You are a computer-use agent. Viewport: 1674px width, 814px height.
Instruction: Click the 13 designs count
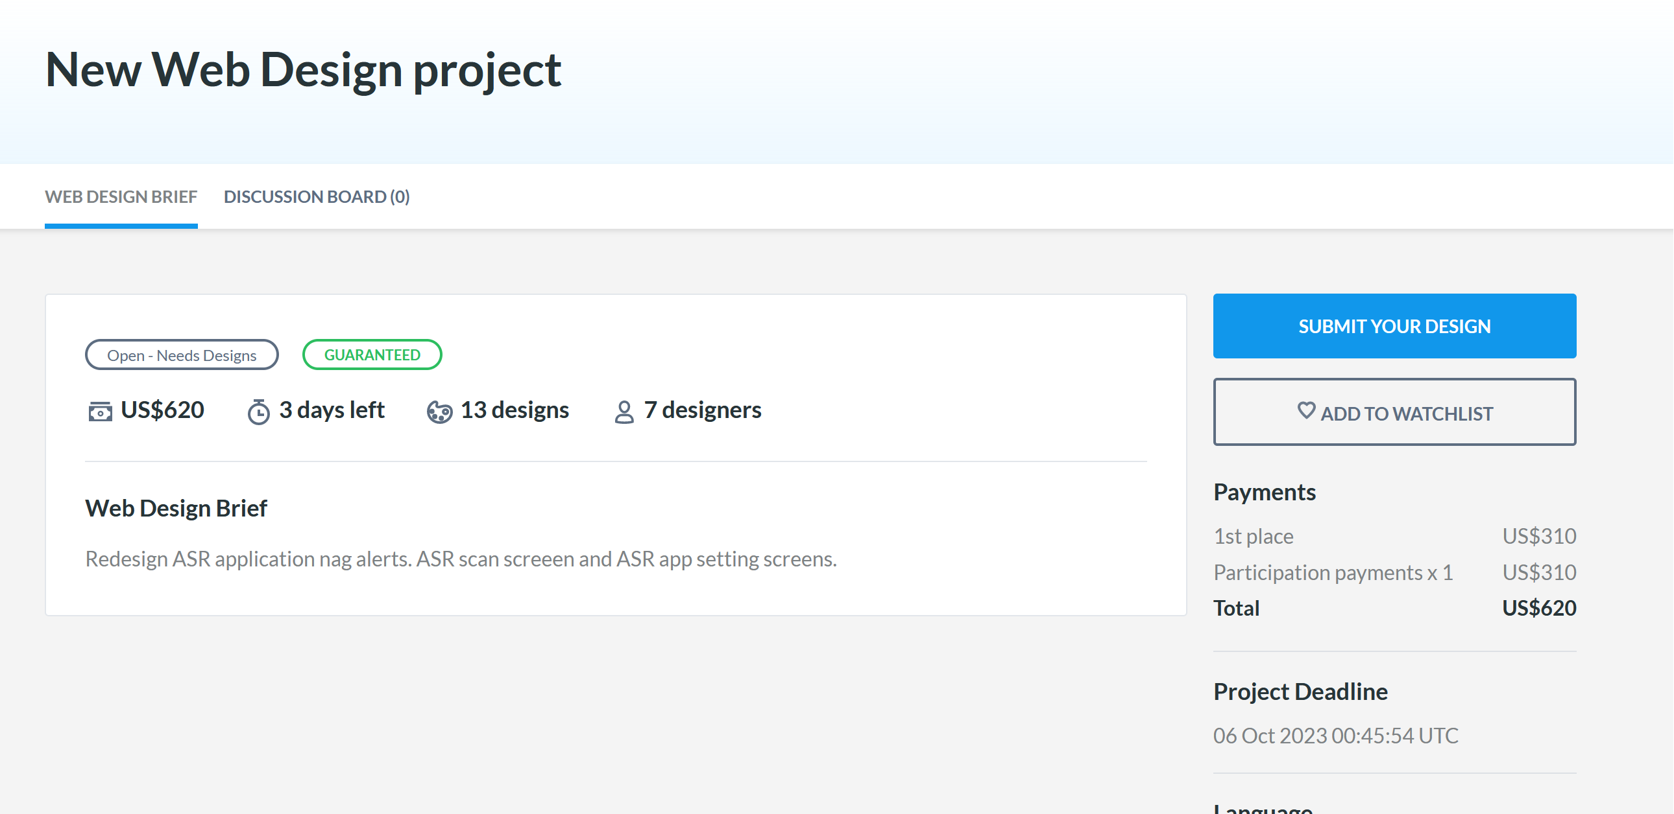coord(515,410)
